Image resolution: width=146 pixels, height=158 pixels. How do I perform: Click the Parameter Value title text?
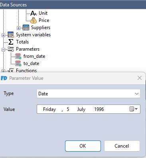click(x=26, y=78)
